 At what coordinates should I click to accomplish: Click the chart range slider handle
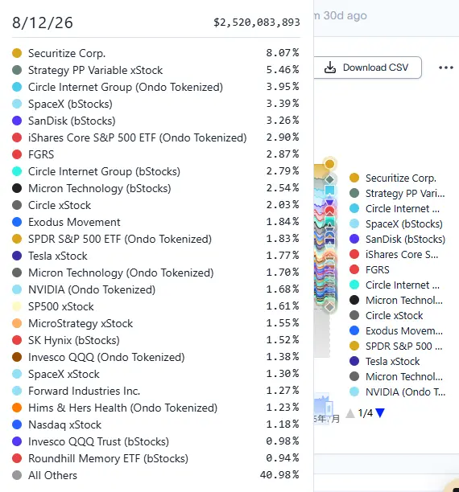(329, 408)
